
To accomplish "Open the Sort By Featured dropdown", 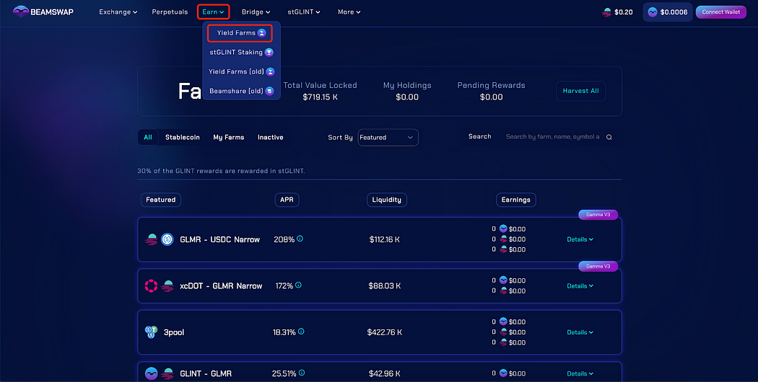I will tap(388, 137).
